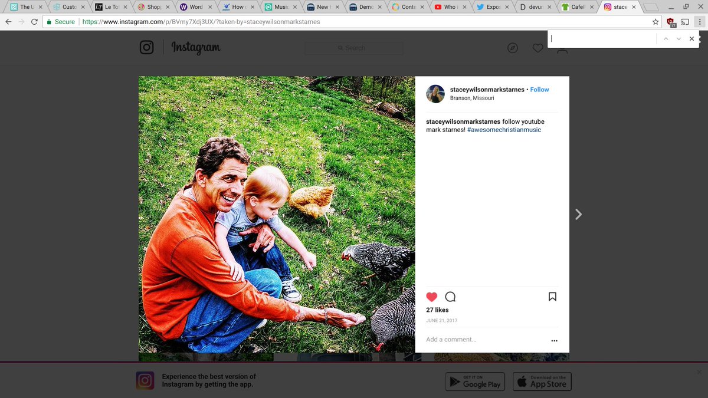Save post with bookmark icon
This screenshot has width=708, height=398.
click(552, 297)
